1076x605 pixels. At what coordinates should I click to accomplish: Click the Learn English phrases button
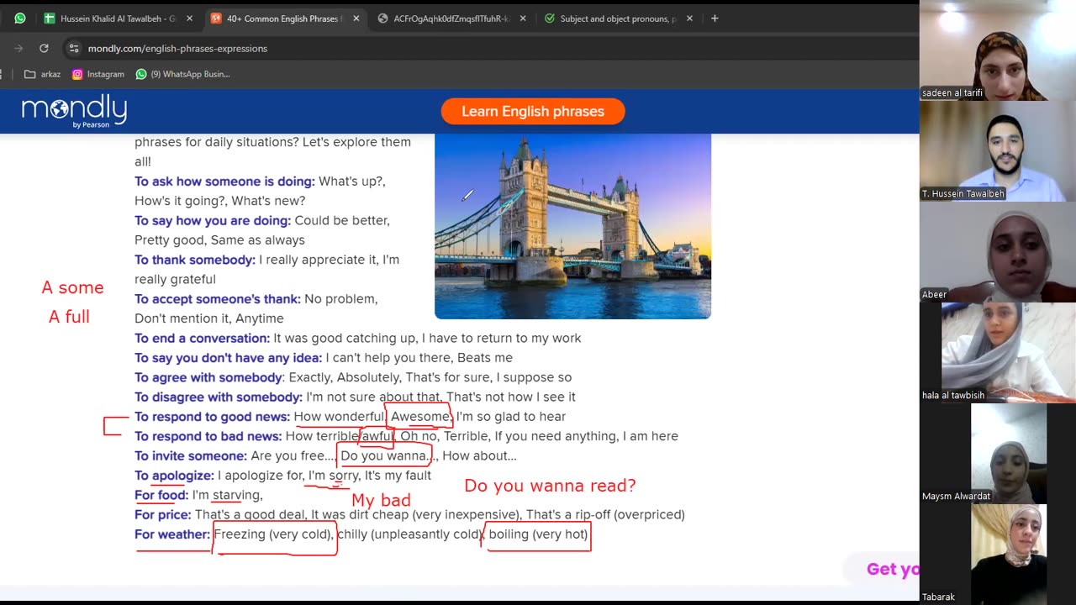pos(533,111)
